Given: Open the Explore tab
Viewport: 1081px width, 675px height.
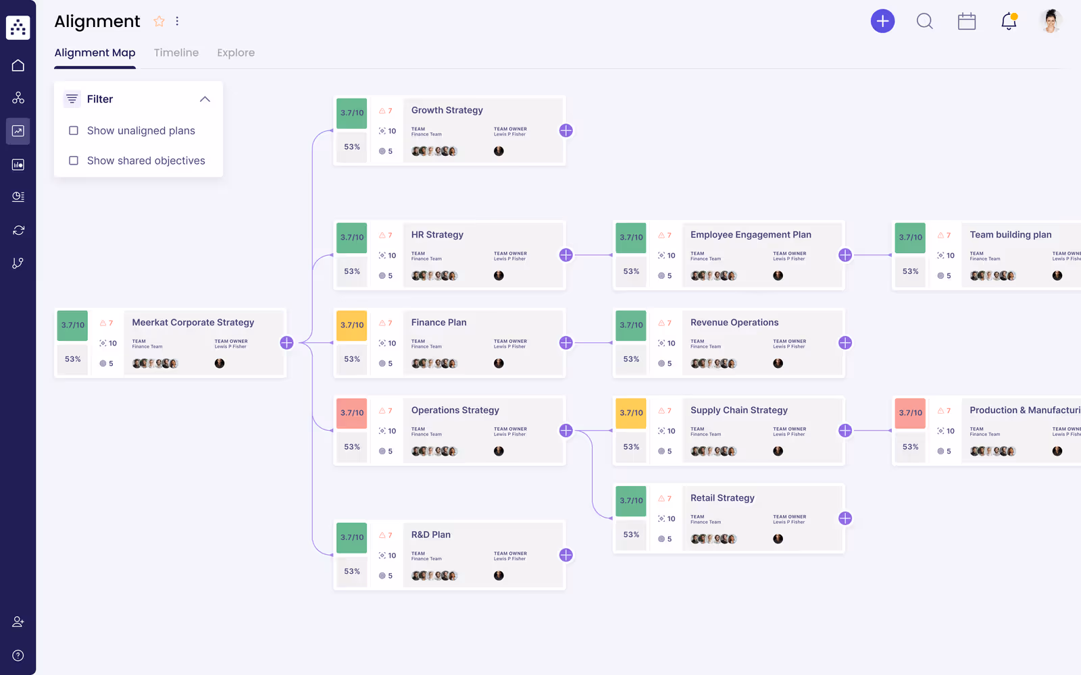Looking at the screenshot, I should (x=236, y=53).
